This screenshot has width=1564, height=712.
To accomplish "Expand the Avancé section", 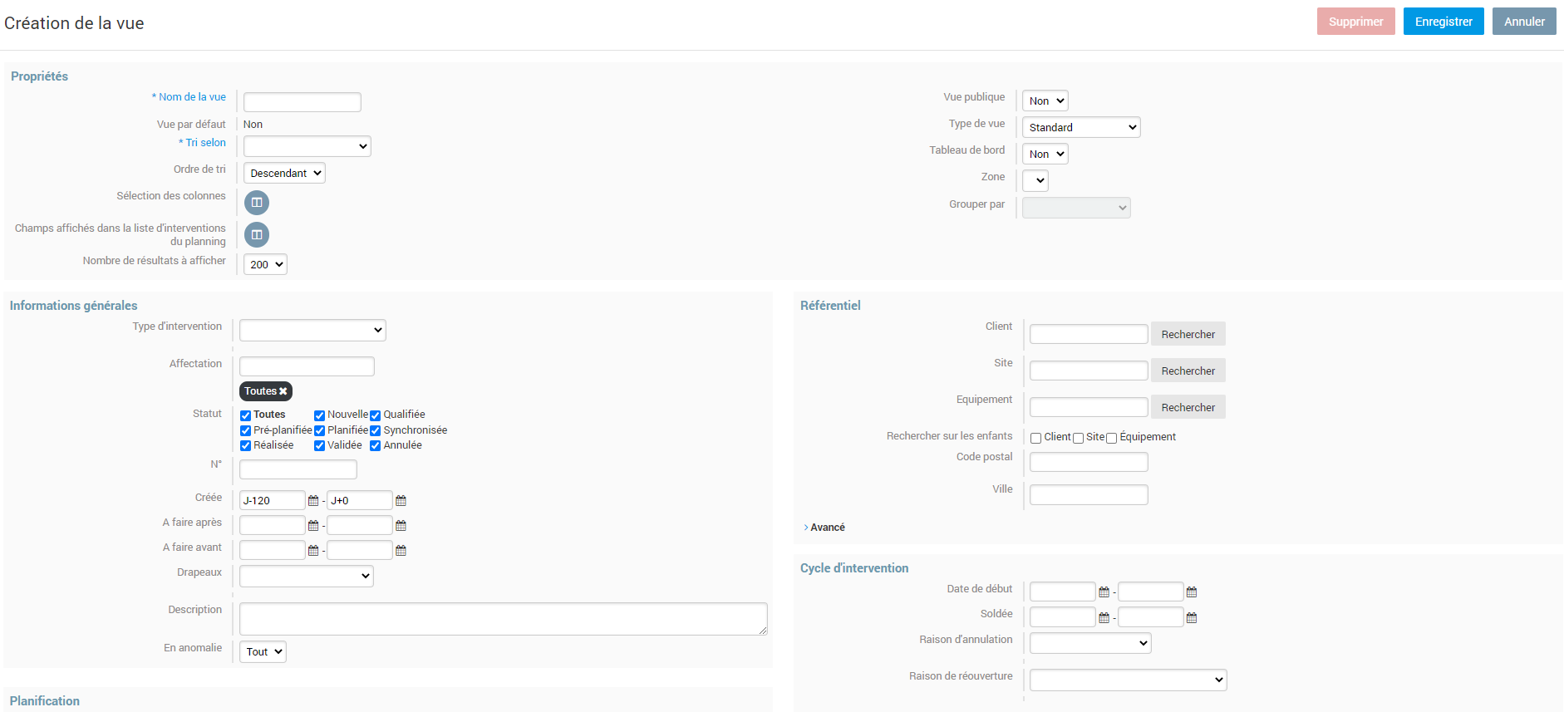I will [x=827, y=528].
